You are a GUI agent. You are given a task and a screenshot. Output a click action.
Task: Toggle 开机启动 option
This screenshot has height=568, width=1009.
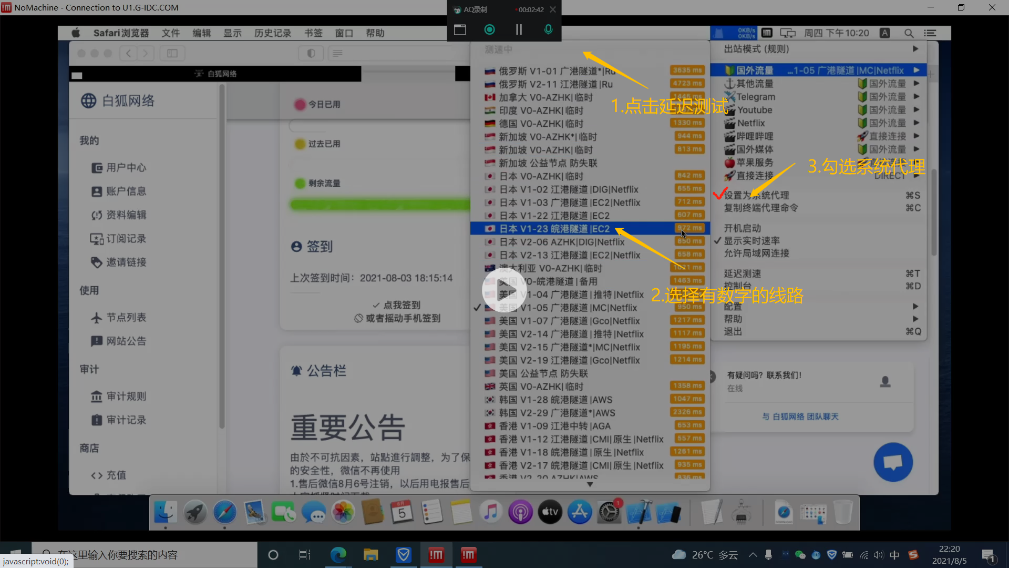coord(818,228)
